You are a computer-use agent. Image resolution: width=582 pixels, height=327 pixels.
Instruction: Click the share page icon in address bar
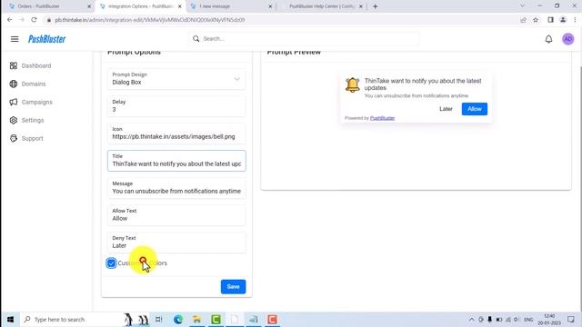(x=524, y=20)
